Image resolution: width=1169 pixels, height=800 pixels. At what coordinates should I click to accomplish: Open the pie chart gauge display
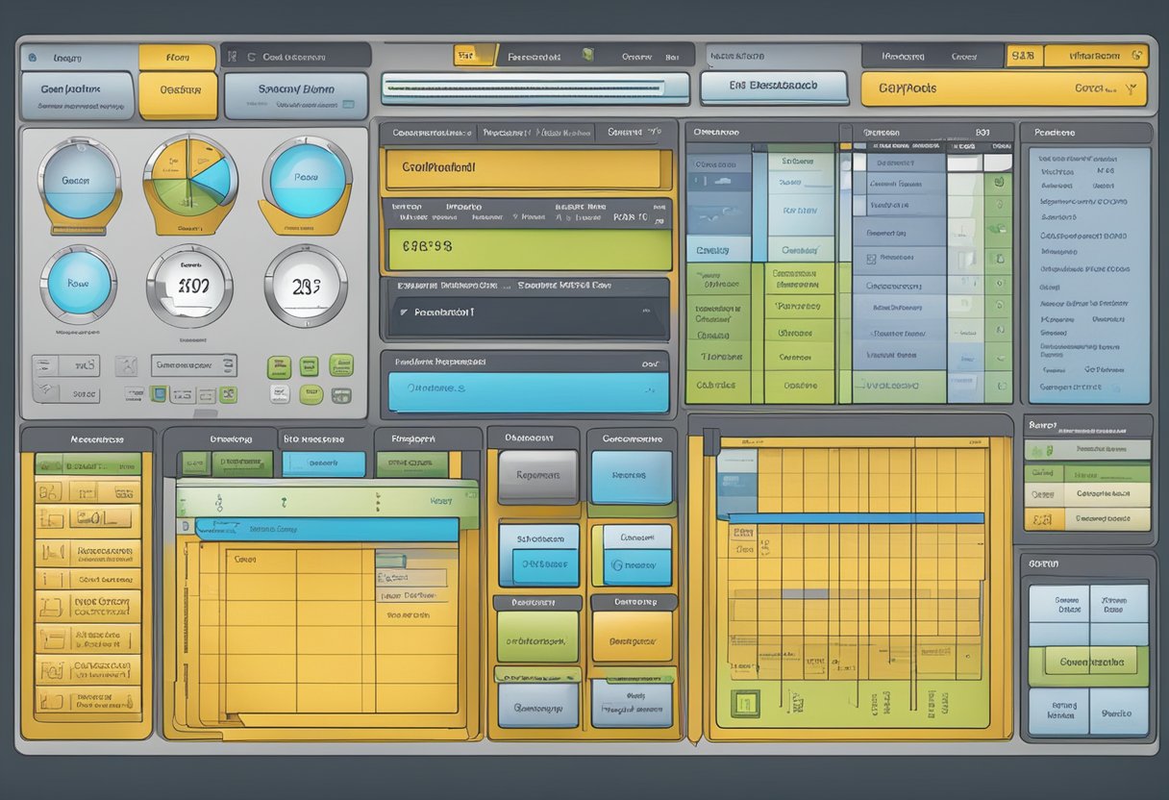click(188, 179)
